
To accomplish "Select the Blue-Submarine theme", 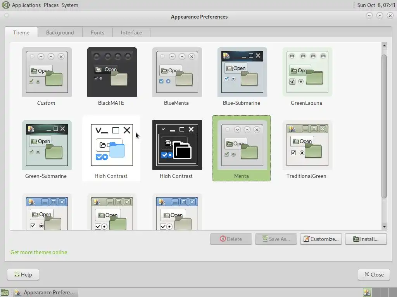I will (x=242, y=72).
